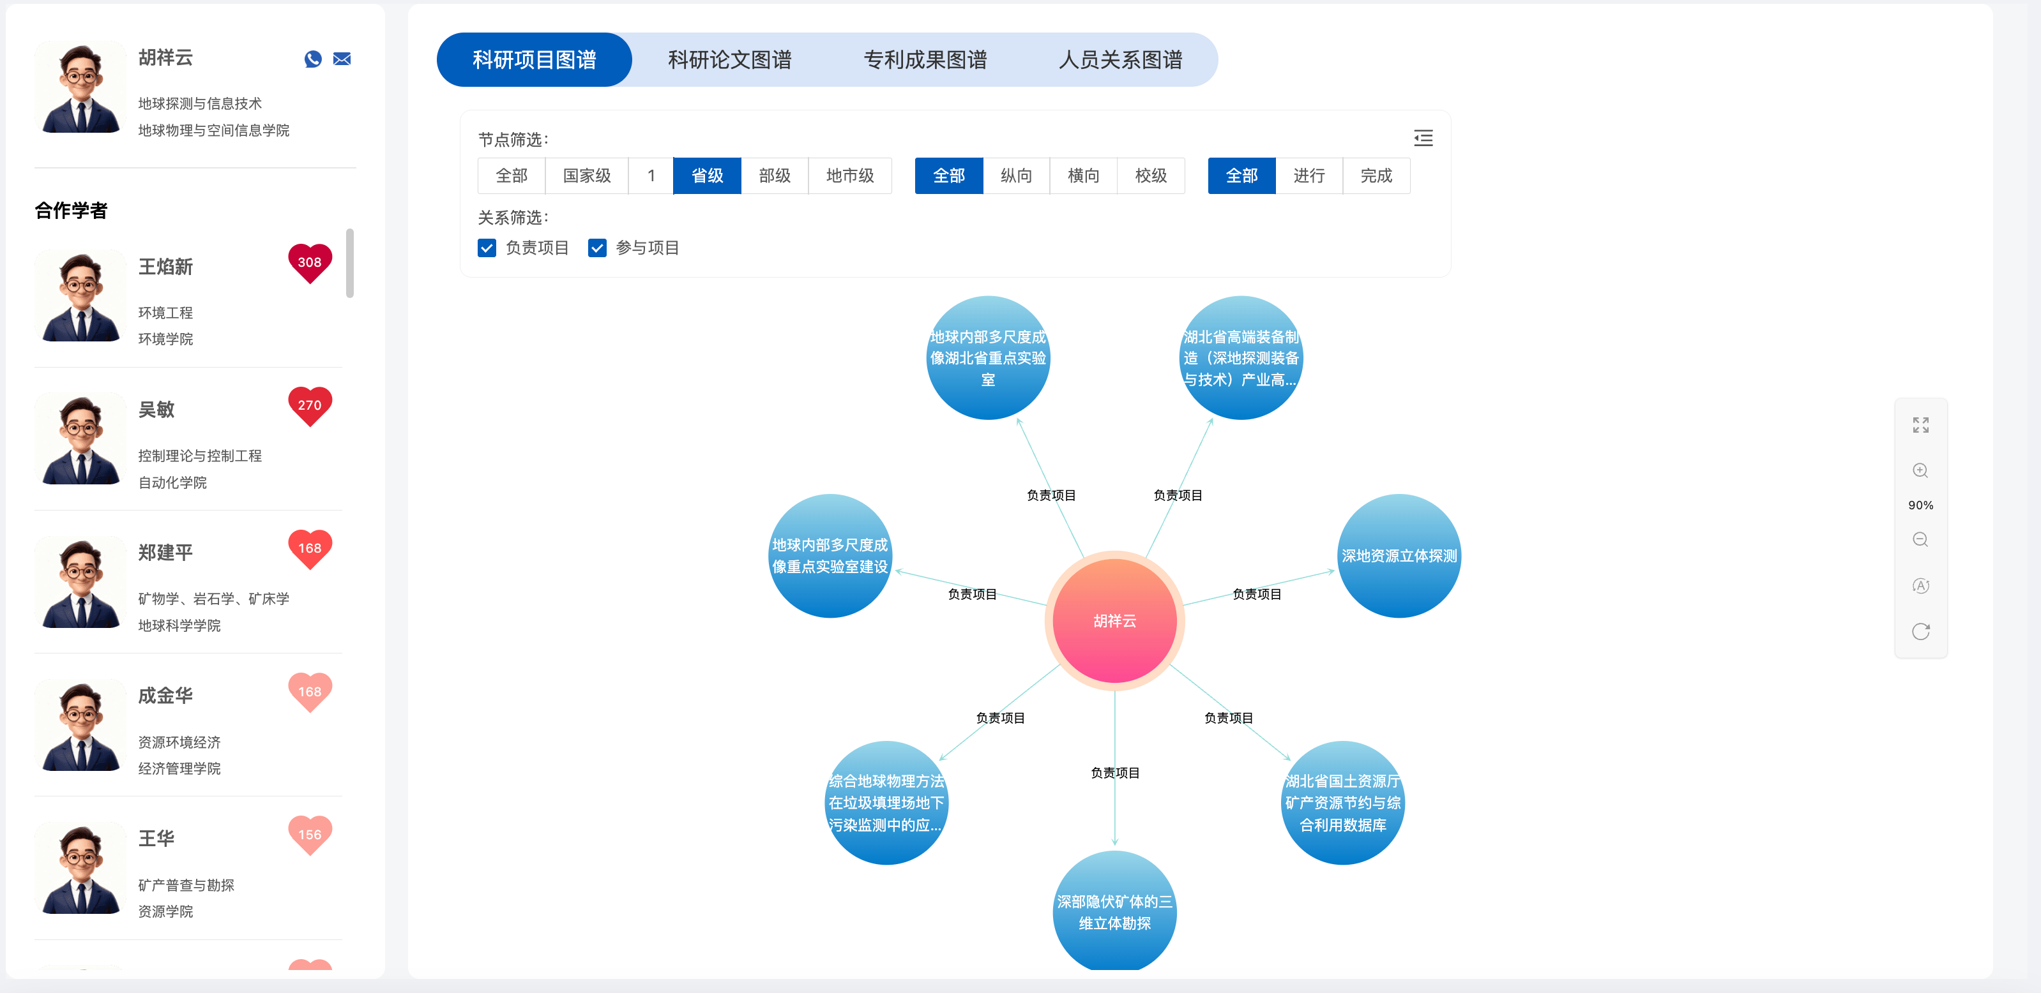2041x993 pixels.
Task: Select the 省级 level filter
Action: [x=708, y=175]
